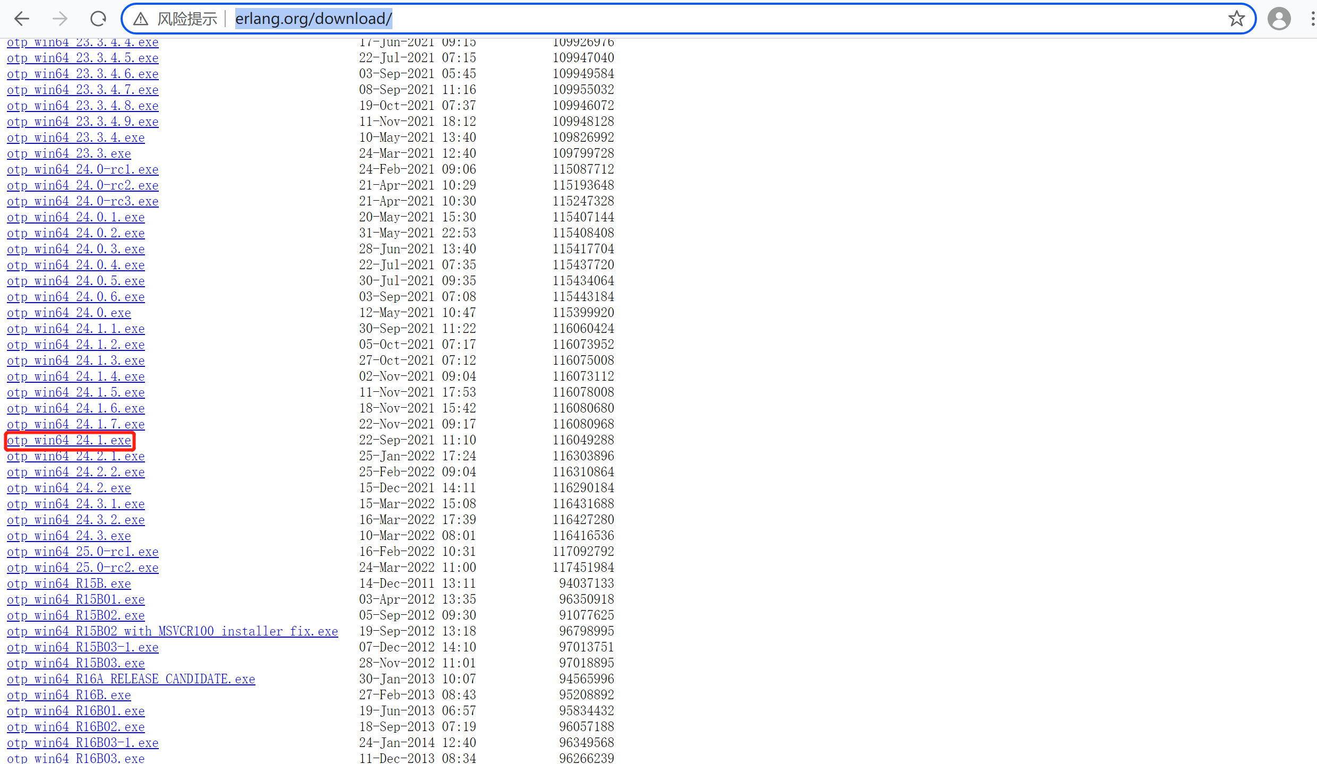1317x764 pixels.
Task: Open the otp_win64_23.3.4.8.exe link
Action: tap(83, 106)
